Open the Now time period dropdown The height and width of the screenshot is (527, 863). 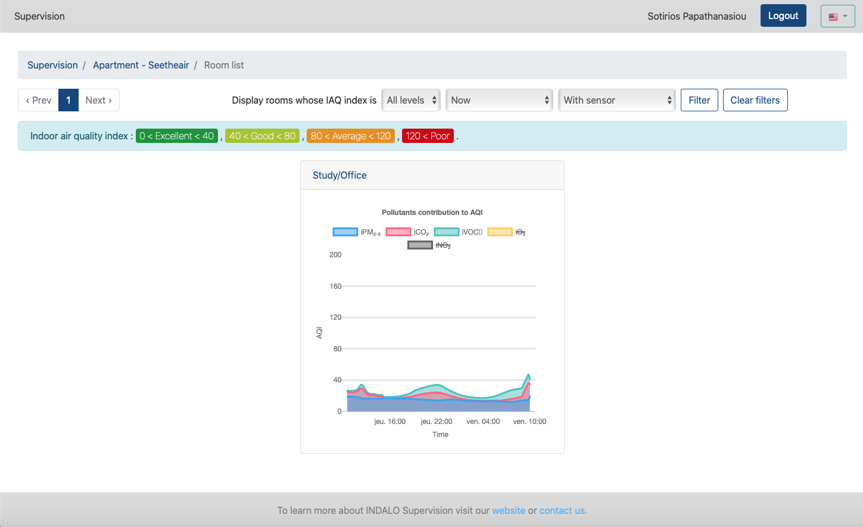[x=499, y=100]
